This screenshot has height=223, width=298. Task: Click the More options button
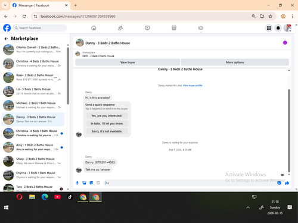235,62
